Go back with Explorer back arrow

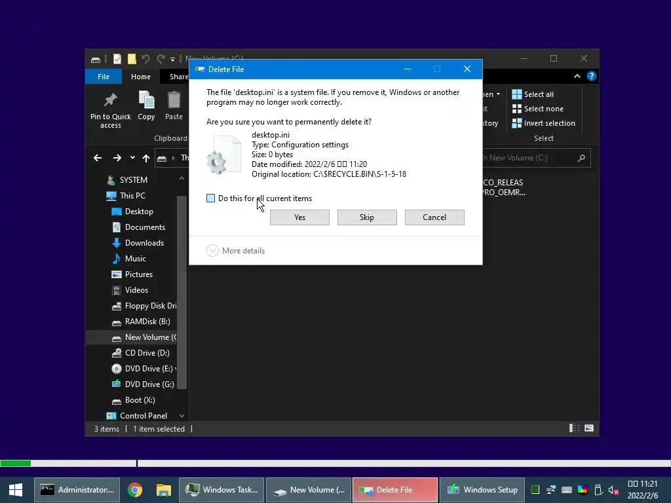(98, 158)
